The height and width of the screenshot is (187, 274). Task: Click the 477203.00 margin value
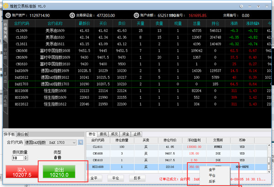point(106,16)
